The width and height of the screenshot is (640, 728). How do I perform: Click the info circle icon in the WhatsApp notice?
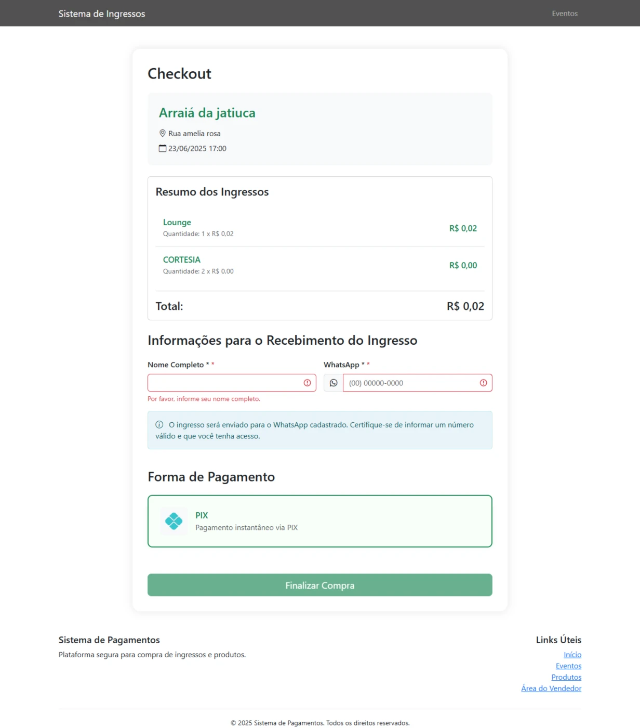(x=159, y=425)
